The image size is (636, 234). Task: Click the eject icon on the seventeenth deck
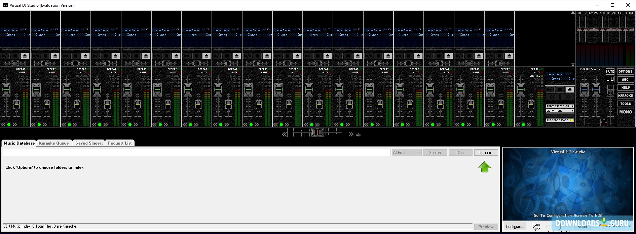(x=509, y=55)
